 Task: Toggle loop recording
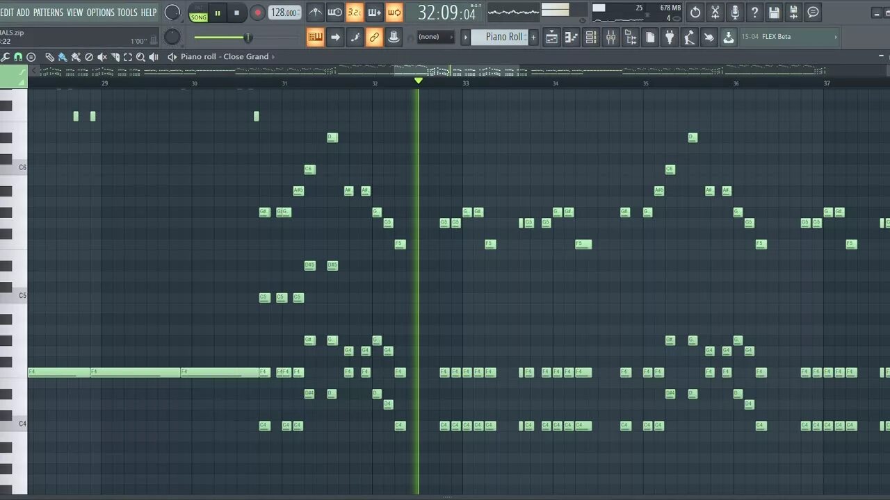coord(394,12)
